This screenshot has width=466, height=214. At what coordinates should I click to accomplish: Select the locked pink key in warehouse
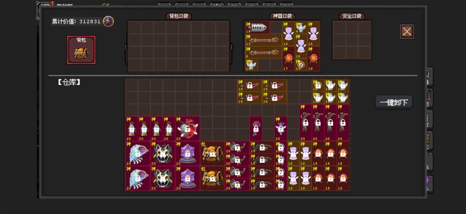[256, 129]
